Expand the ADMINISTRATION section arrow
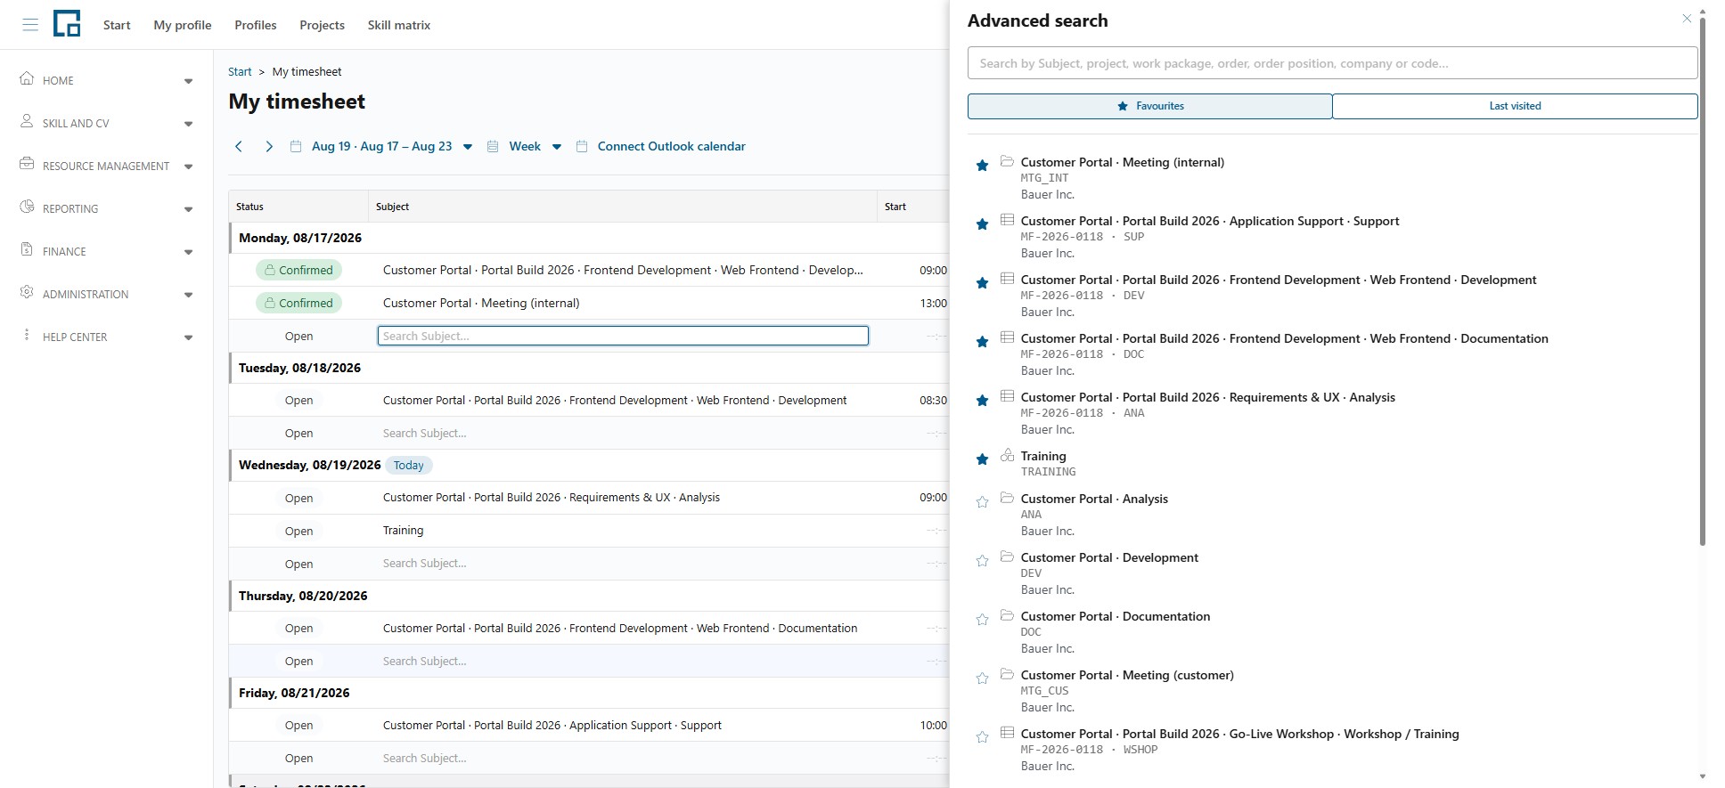The image size is (1725, 788). click(x=188, y=295)
